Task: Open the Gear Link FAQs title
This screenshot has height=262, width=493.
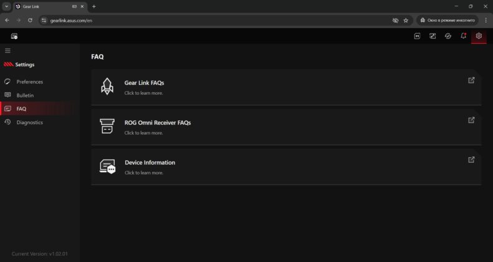Action: 145,83
